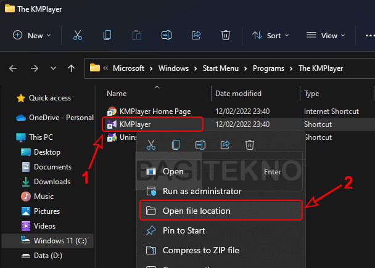
Task: Choose Open from the context menu
Action: pyautogui.click(x=221, y=171)
